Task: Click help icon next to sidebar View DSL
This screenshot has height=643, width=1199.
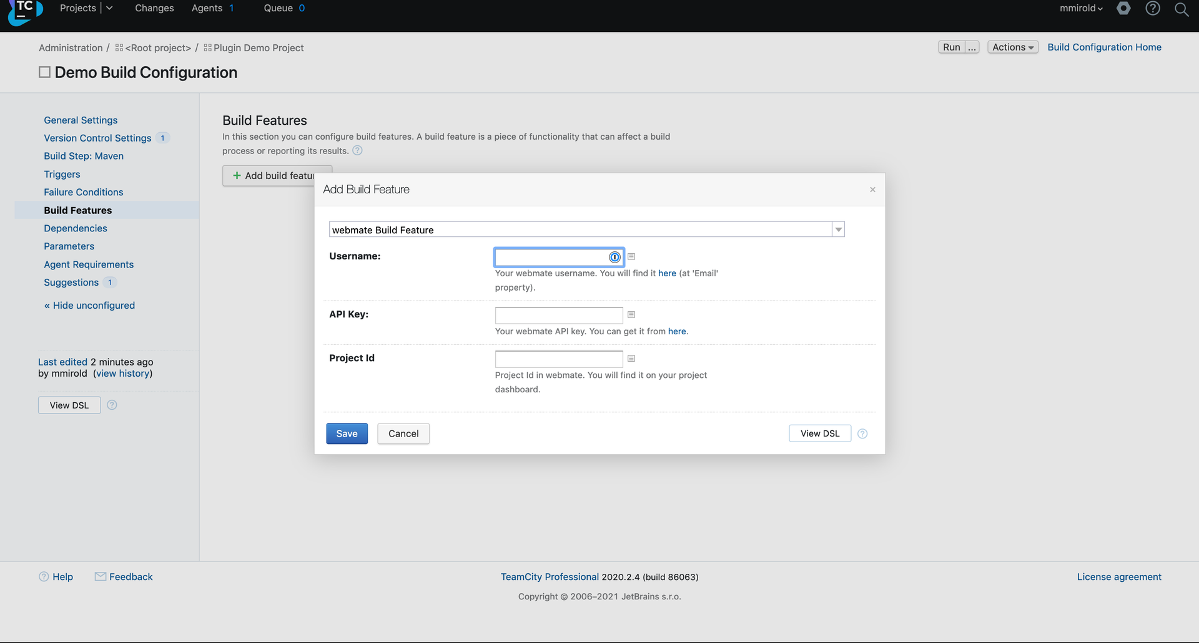Action: [112, 405]
